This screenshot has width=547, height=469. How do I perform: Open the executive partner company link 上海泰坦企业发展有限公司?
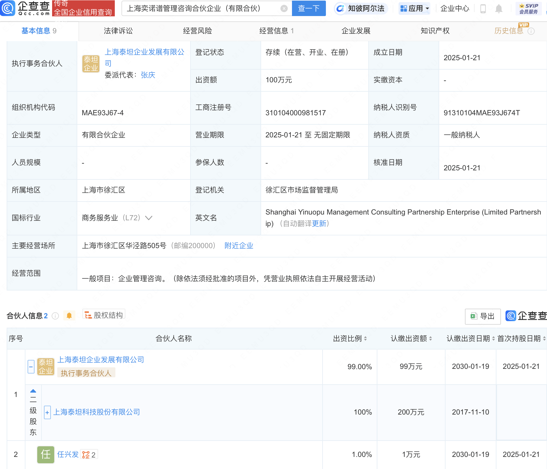(x=144, y=57)
